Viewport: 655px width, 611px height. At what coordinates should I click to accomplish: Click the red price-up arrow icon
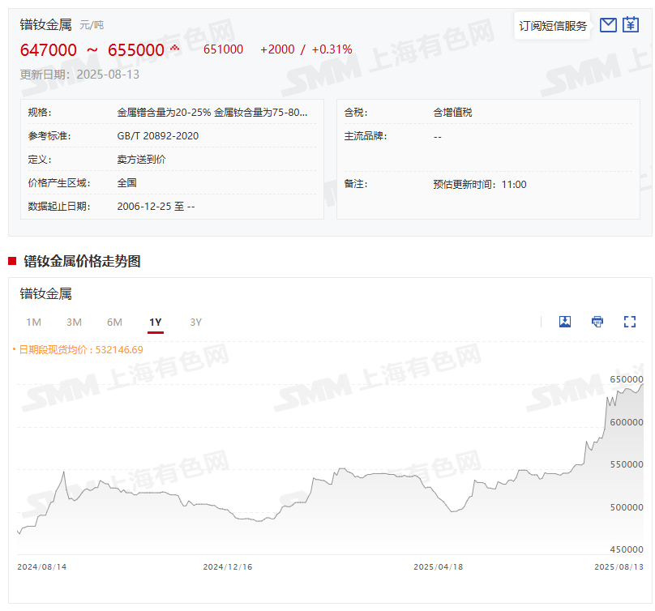[x=174, y=49]
